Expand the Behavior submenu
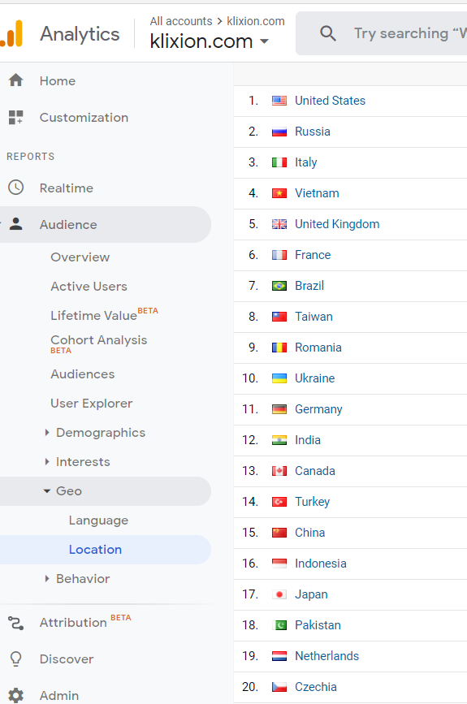The image size is (467, 704). (47, 579)
